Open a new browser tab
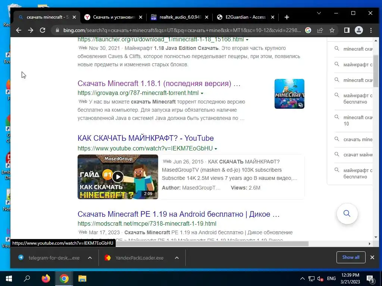This screenshot has width=382, height=286. pos(287,17)
